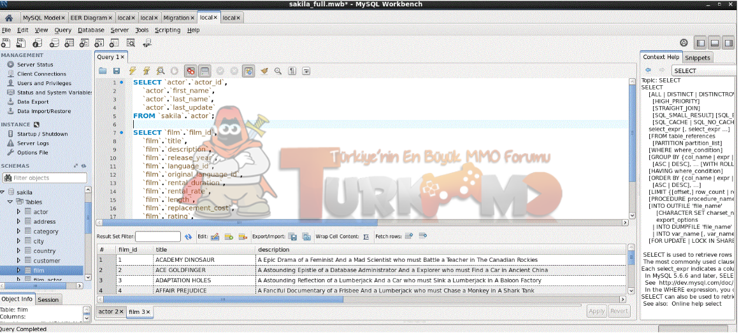Go to the Home screen tab
This screenshot has height=333, width=739.
click(x=8, y=18)
